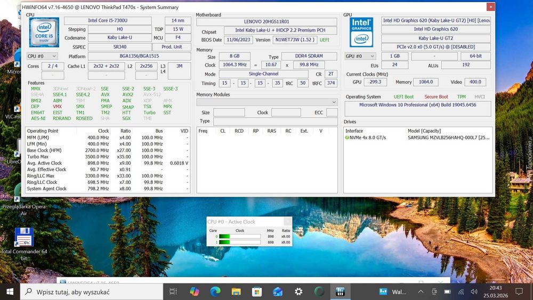533x300 pixels.
Task: Open Total Commander 64 bit desktop shortcut
Action: point(24,244)
